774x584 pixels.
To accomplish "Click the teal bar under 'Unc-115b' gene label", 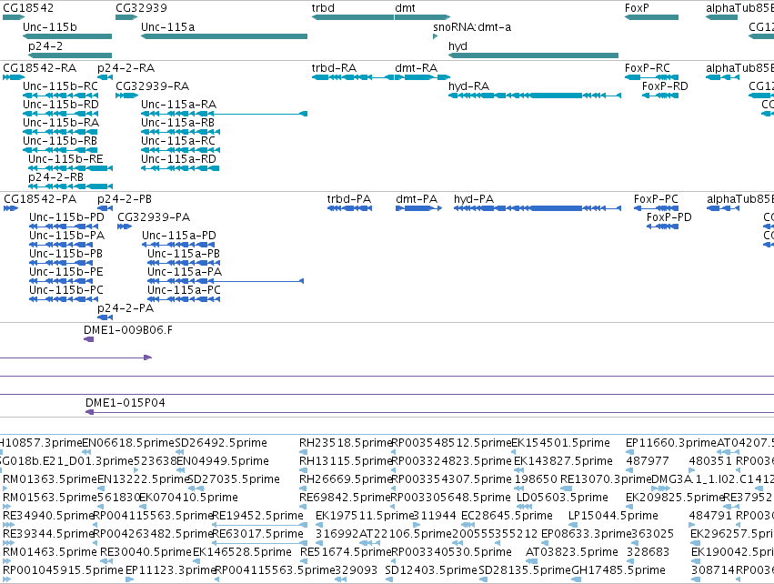I will pos(67,36).
